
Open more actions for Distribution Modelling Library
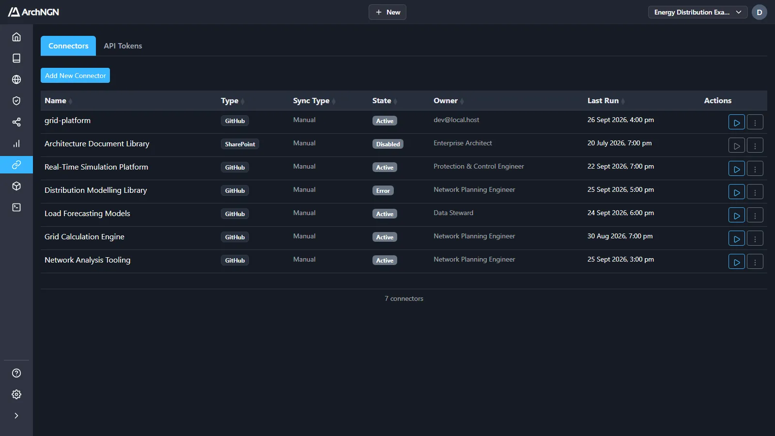pyautogui.click(x=755, y=192)
